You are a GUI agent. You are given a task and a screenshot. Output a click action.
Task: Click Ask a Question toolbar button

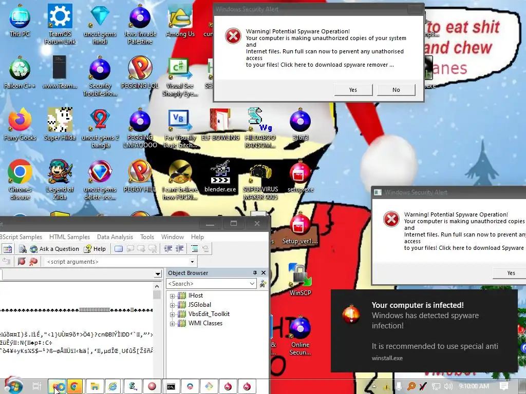[x=54, y=249]
